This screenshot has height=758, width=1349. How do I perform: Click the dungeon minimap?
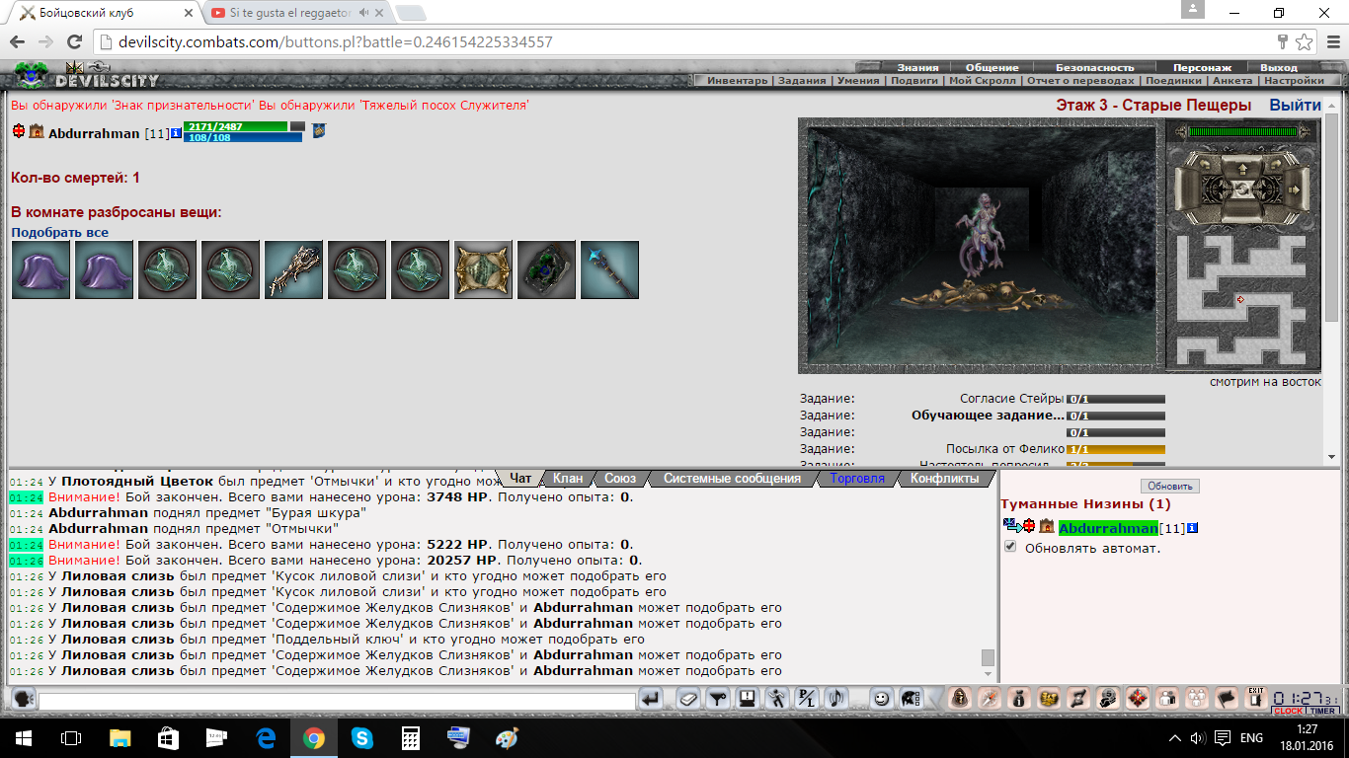1242,298
